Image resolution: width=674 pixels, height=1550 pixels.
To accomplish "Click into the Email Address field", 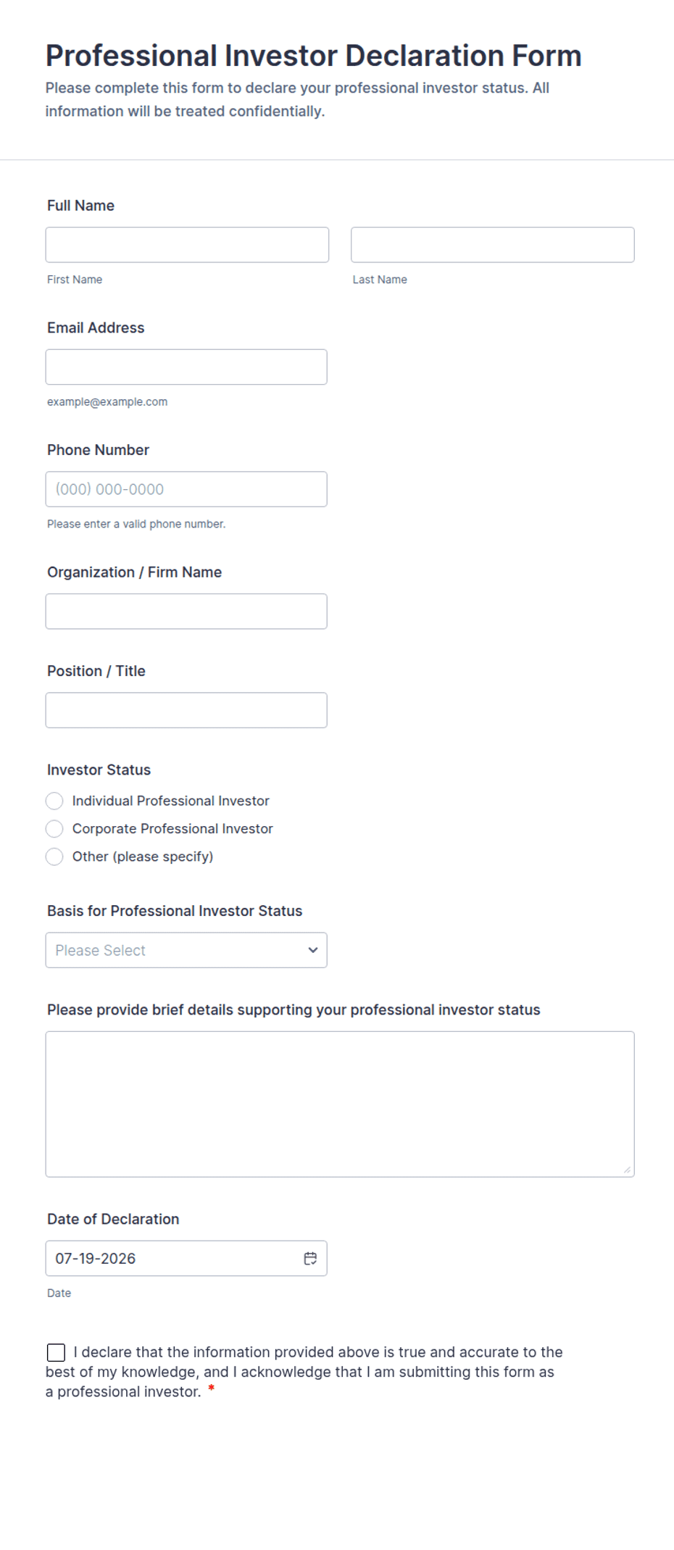I will click(x=186, y=367).
